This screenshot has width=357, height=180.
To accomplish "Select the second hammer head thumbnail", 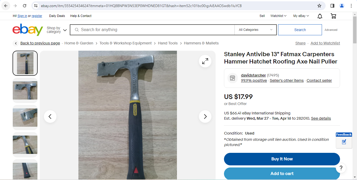I will (x=25, y=90).
